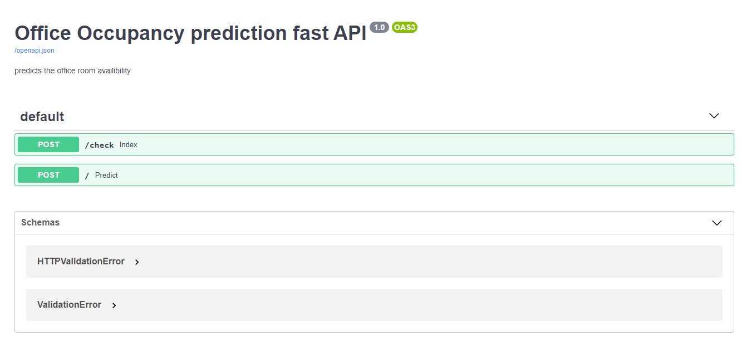Image resolution: width=742 pixels, height=341 pixels.
Task: Click the arrow icon next to ValidationError
Action: click(114, 305)
